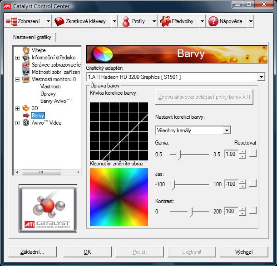This screenshot has width=277, height=266.
Task: Increase Jas with the spinner up arrow
Action: coord(242,182)
